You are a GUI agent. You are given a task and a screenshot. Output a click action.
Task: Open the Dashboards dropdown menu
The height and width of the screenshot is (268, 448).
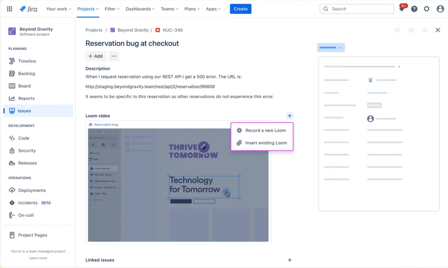pos(140,9)
